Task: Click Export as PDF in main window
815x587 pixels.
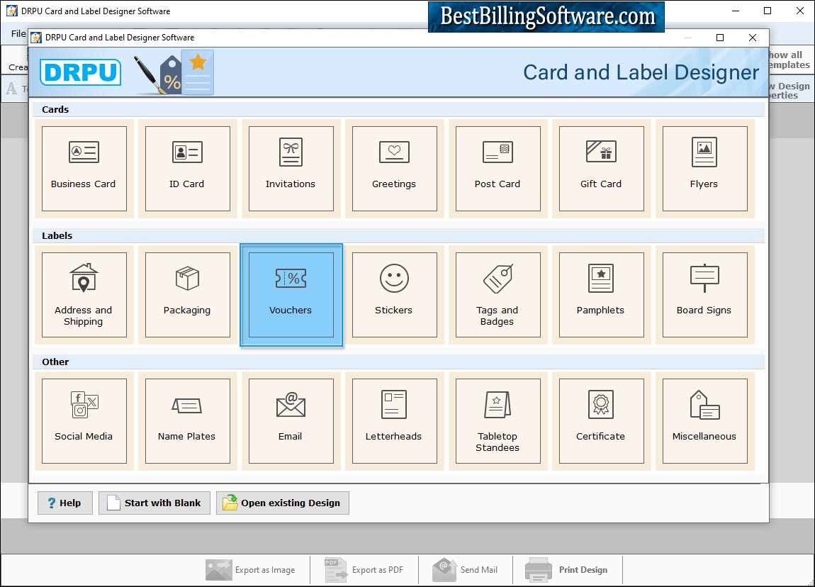Action: tap(364, 570)
